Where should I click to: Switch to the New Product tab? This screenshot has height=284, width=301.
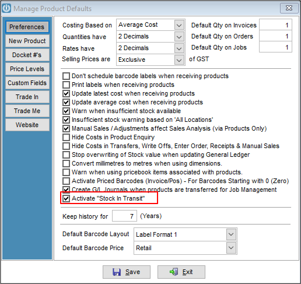(27, 41)
